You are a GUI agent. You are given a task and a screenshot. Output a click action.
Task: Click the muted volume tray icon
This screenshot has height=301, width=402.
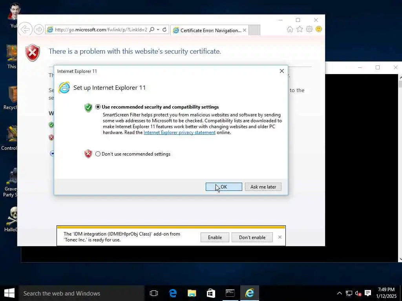[x=358, y=293]
